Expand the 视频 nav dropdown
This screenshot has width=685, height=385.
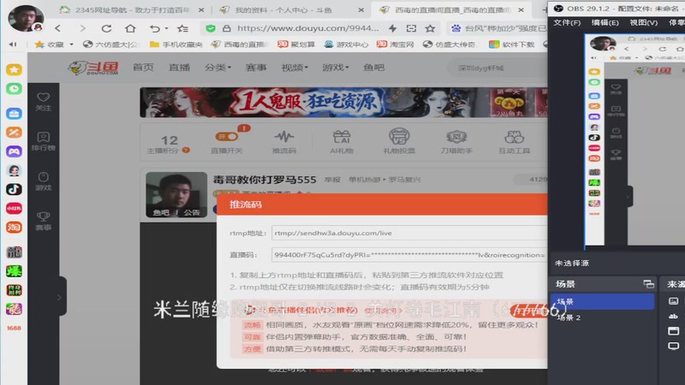(295, 68)
